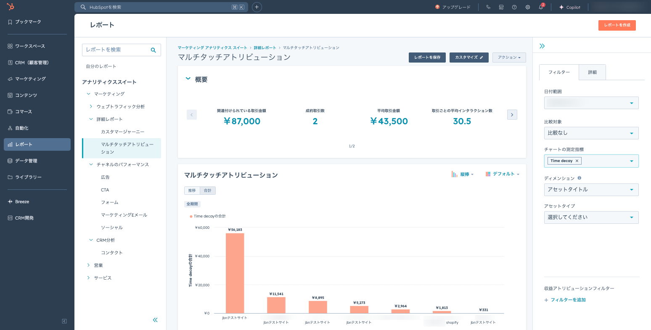The image size is (651, 330).
Task: Collapse the マーケティング tree section
Action: tap(89, 94)
